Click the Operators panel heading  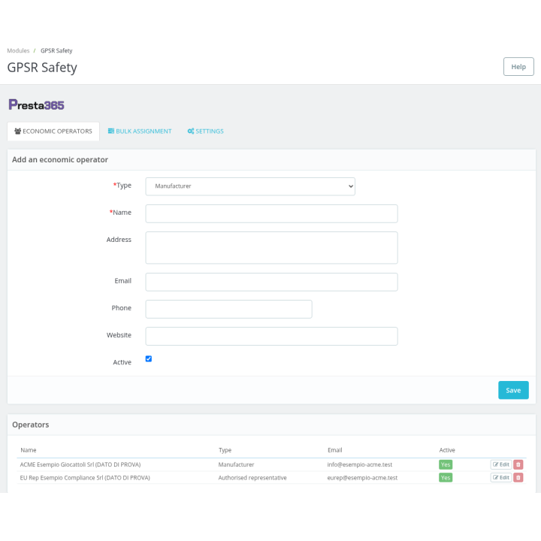pos(31,425)
